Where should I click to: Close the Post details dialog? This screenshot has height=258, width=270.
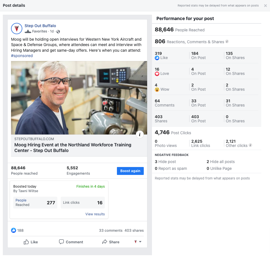(x=265, y=6)
